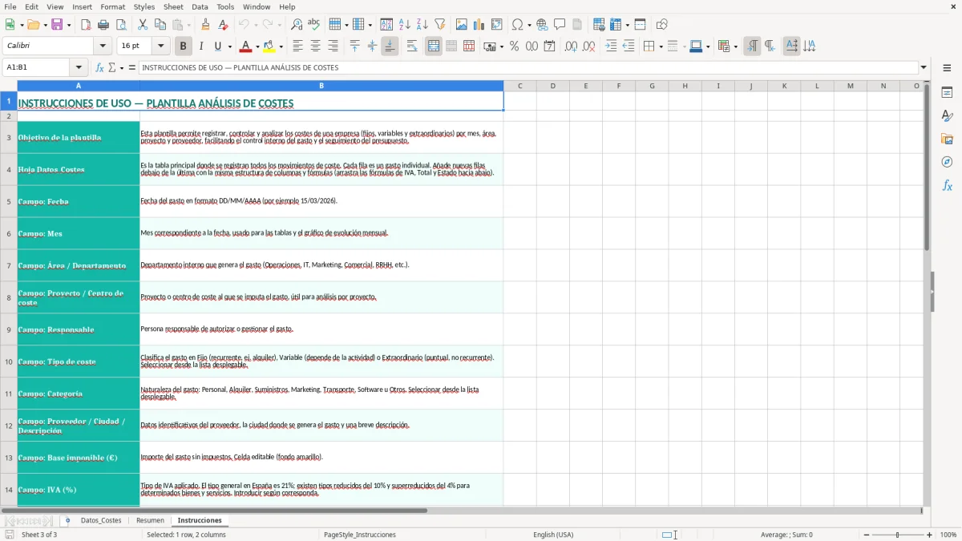Open Conditional Formatting dropdown arrow
This screenshot has width=962, height=541.
735,46
